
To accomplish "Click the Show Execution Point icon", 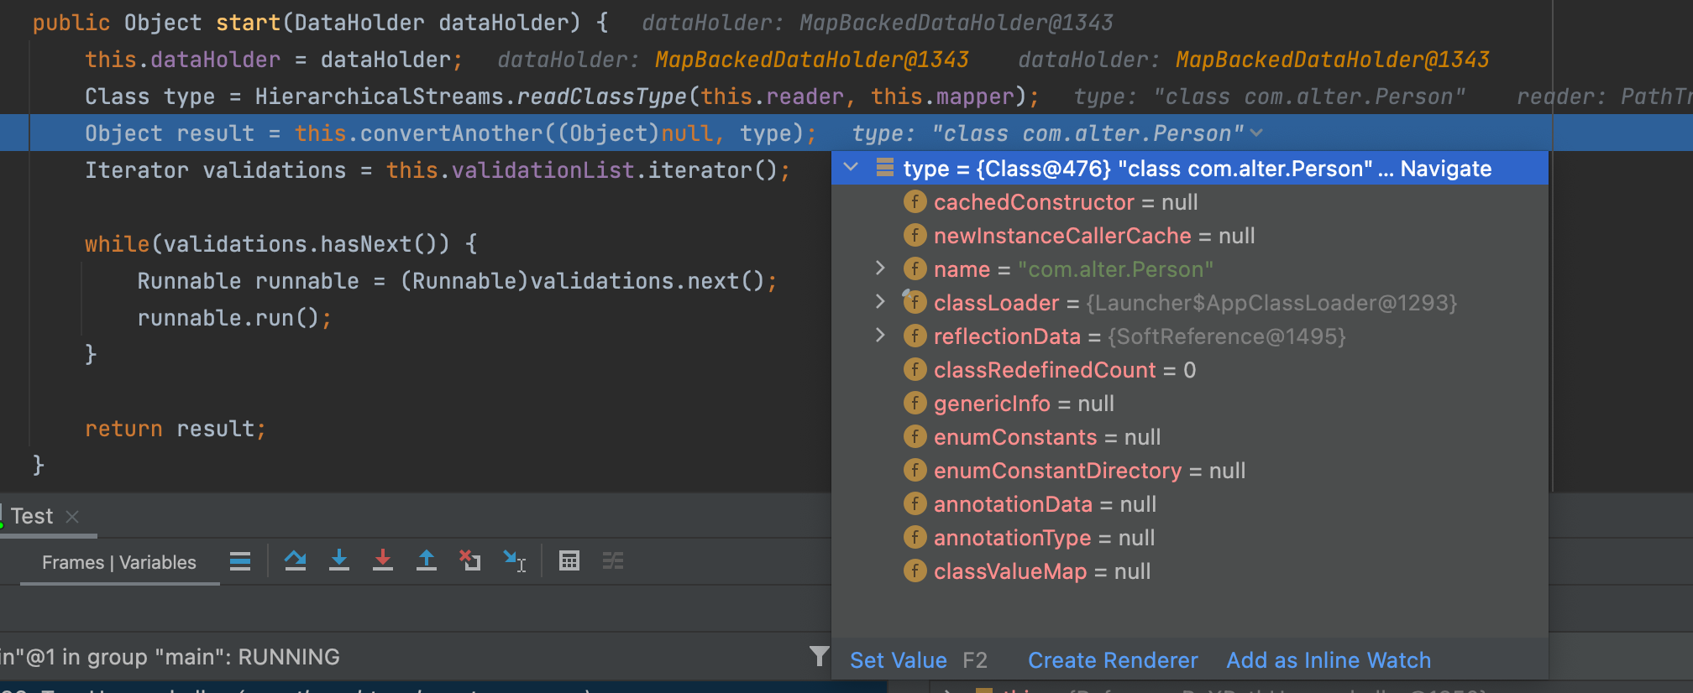I will (x=240, y=560).
